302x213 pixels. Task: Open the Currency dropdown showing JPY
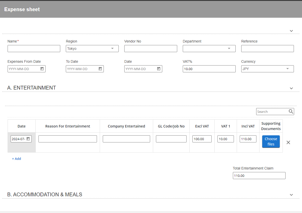pos(287,69)
